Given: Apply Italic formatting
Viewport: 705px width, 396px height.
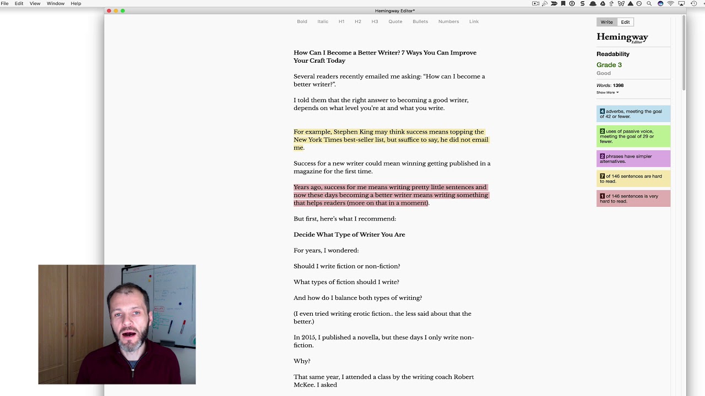Looking at the screenshot, I should click(323, 21).
